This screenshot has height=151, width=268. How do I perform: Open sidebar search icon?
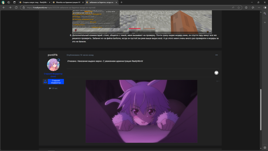[265, 13]
